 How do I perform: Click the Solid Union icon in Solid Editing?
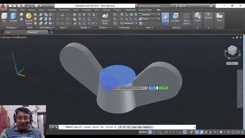41,15
